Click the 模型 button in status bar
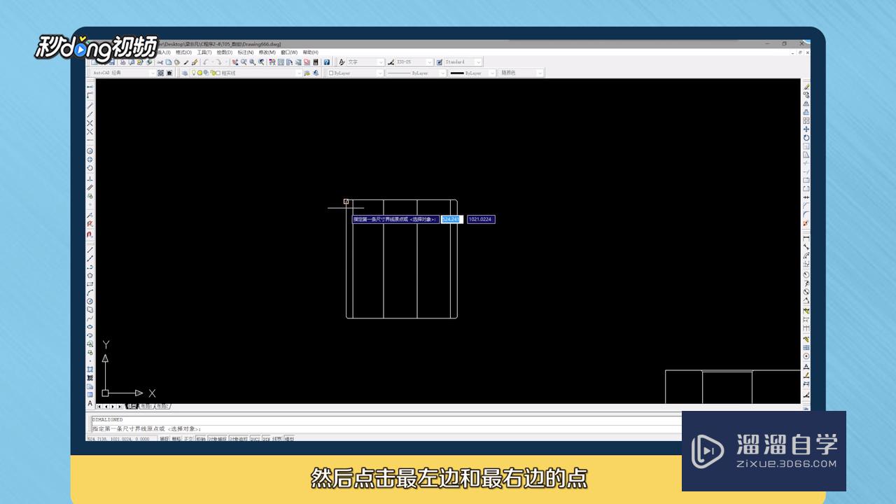 [x=289, y=438]
